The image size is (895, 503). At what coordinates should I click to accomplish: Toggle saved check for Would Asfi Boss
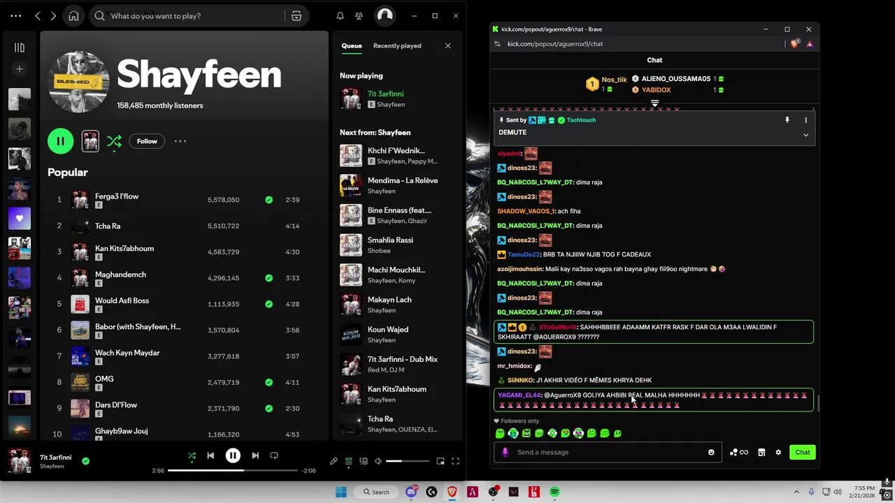pyautogui.click(x=268, y=304)
